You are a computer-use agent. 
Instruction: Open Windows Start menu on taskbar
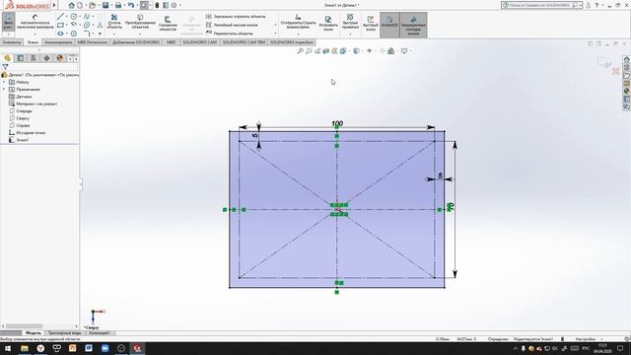coord(8,348)
